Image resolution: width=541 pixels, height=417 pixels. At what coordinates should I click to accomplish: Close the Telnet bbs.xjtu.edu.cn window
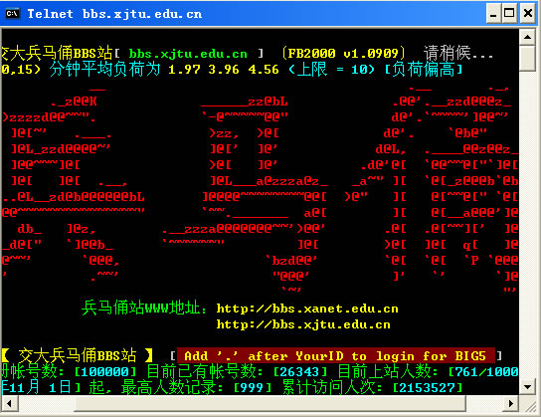pos(528,14)
